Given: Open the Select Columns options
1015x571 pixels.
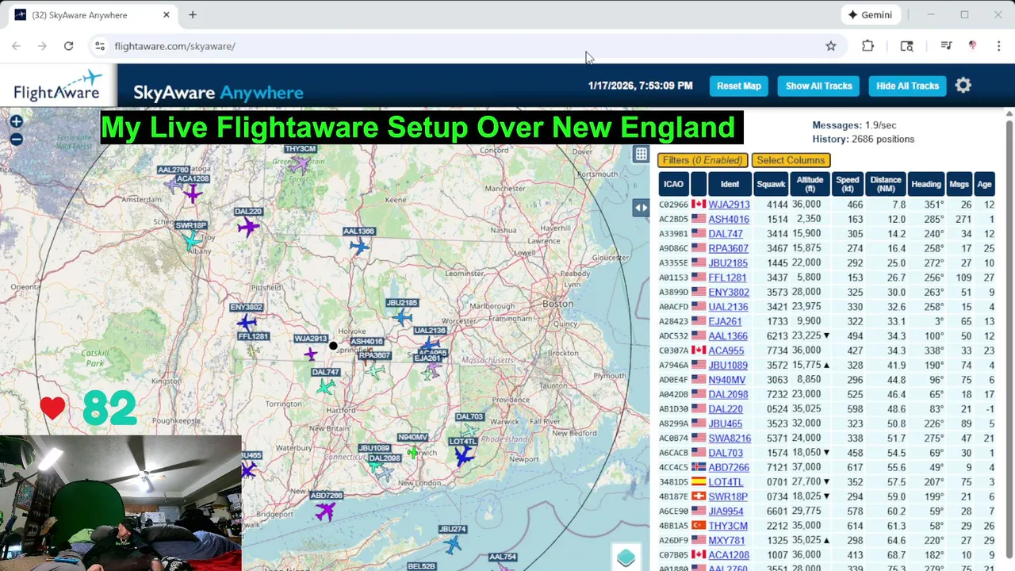Looking at the screenshot, I should pos(791,160).
